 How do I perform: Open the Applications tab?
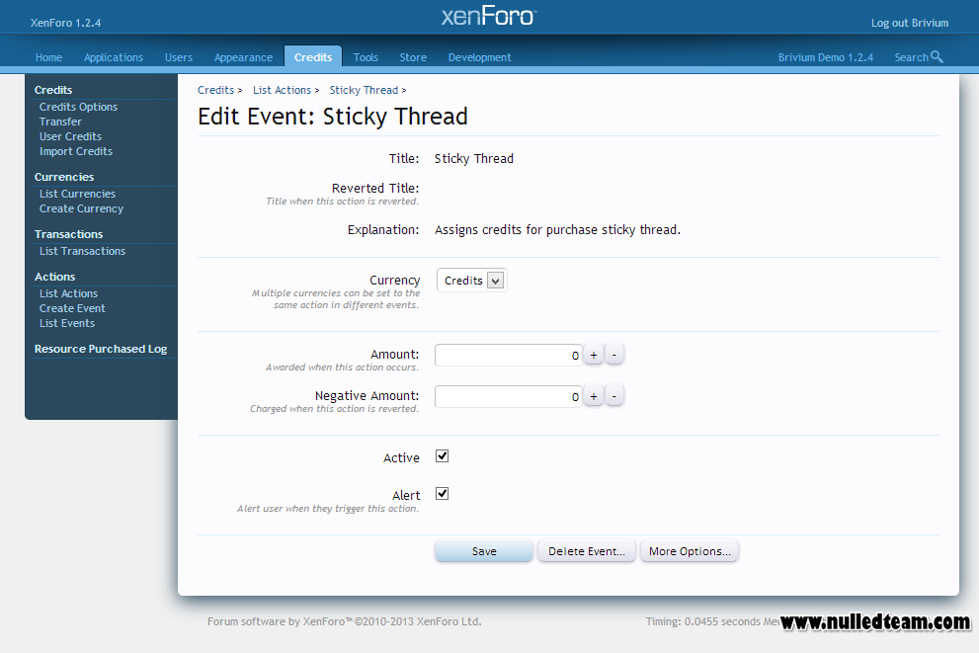pyautogui.click(x=114, y=57)
